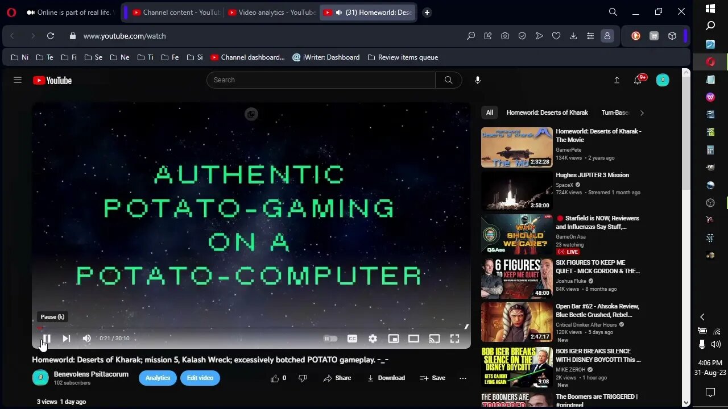Add page to bookmarks with the heart icon
This screenshot has width=728, height=409.
(x=556, y=36)
